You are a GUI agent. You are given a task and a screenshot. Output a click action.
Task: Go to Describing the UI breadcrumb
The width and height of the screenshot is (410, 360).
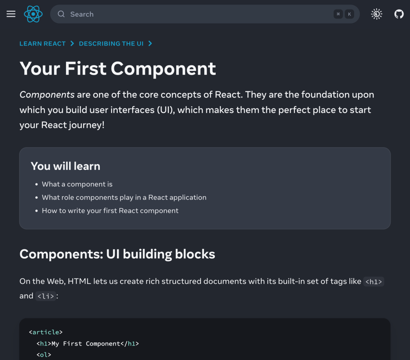(x=111, y=44)
